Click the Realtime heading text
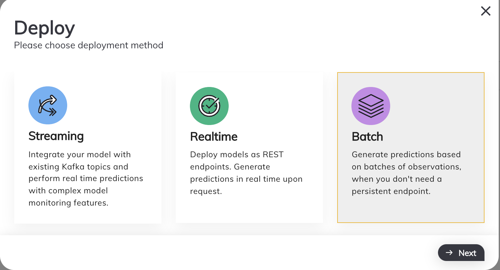Image resolution: width=500 pixels, height=270 pixels. coord(214,137)
